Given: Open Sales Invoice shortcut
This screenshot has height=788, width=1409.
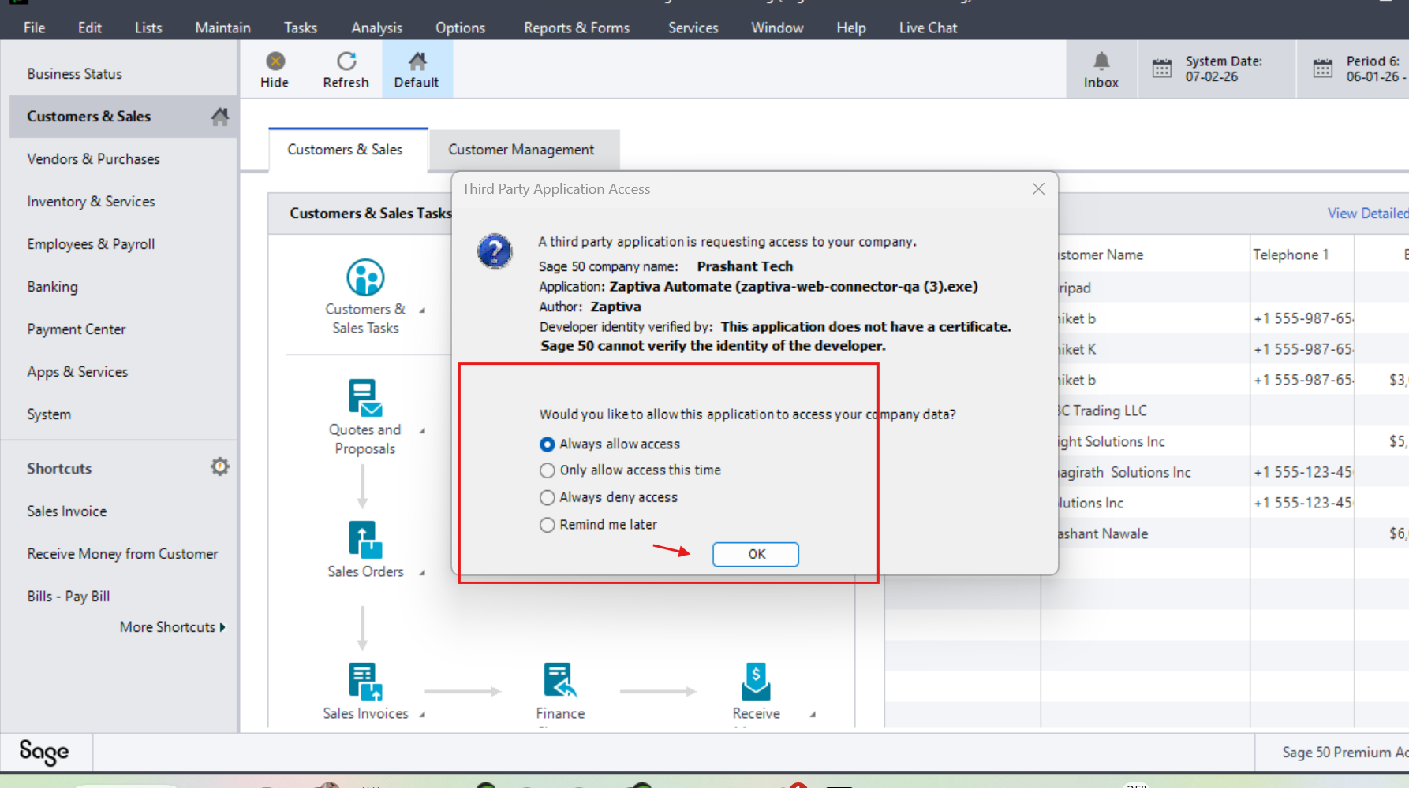Looking at the screenshot, I should [x=67, y=511].
